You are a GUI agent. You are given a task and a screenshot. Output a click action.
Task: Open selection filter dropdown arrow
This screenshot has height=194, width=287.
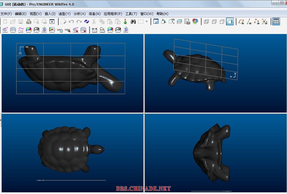tap(147, 21)
